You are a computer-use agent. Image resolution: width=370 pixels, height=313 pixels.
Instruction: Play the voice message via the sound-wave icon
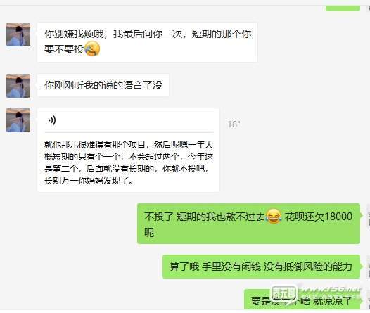click(52, 120)
